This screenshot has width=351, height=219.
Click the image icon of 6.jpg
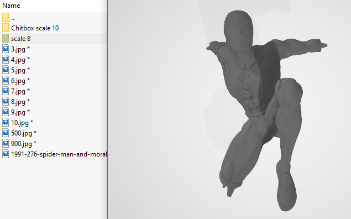point(6,80)
